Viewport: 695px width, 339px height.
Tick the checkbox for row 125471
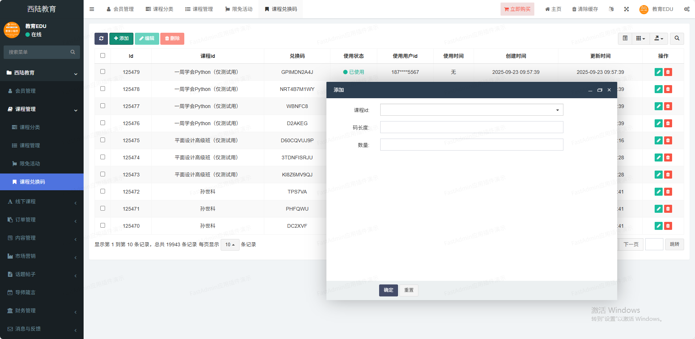click(x=103, y=208)
